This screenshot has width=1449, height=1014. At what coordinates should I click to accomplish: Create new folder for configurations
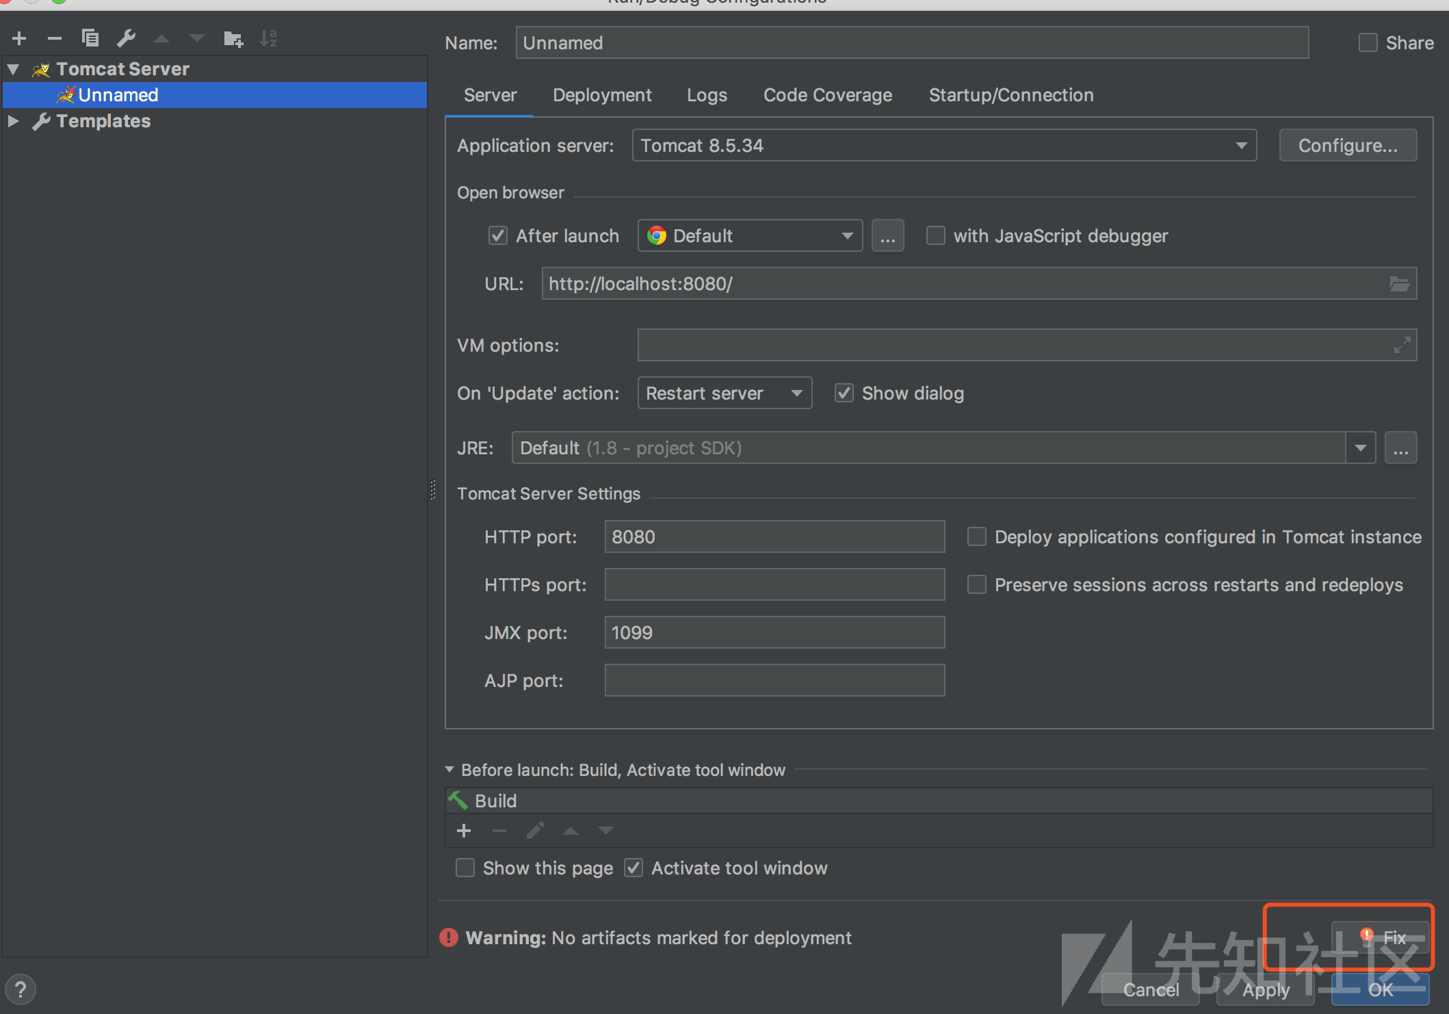(233, 39)
